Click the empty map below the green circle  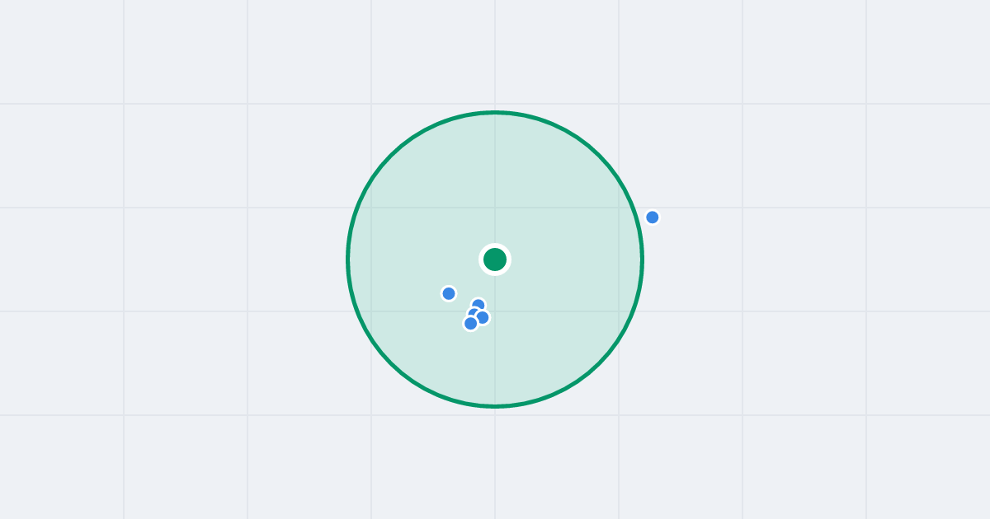pos(495,461)
